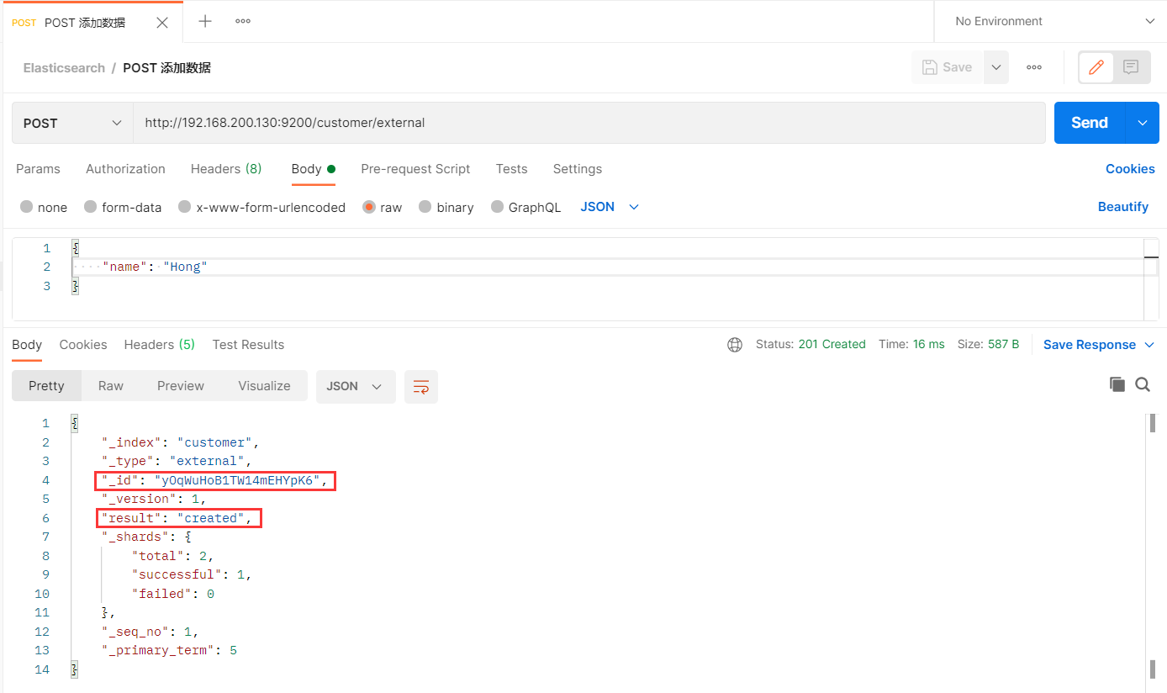The width and height of the screenshot is (1167, 693).
Task: Open response Headers (5) tab
Action: click(x=159, y=345)
